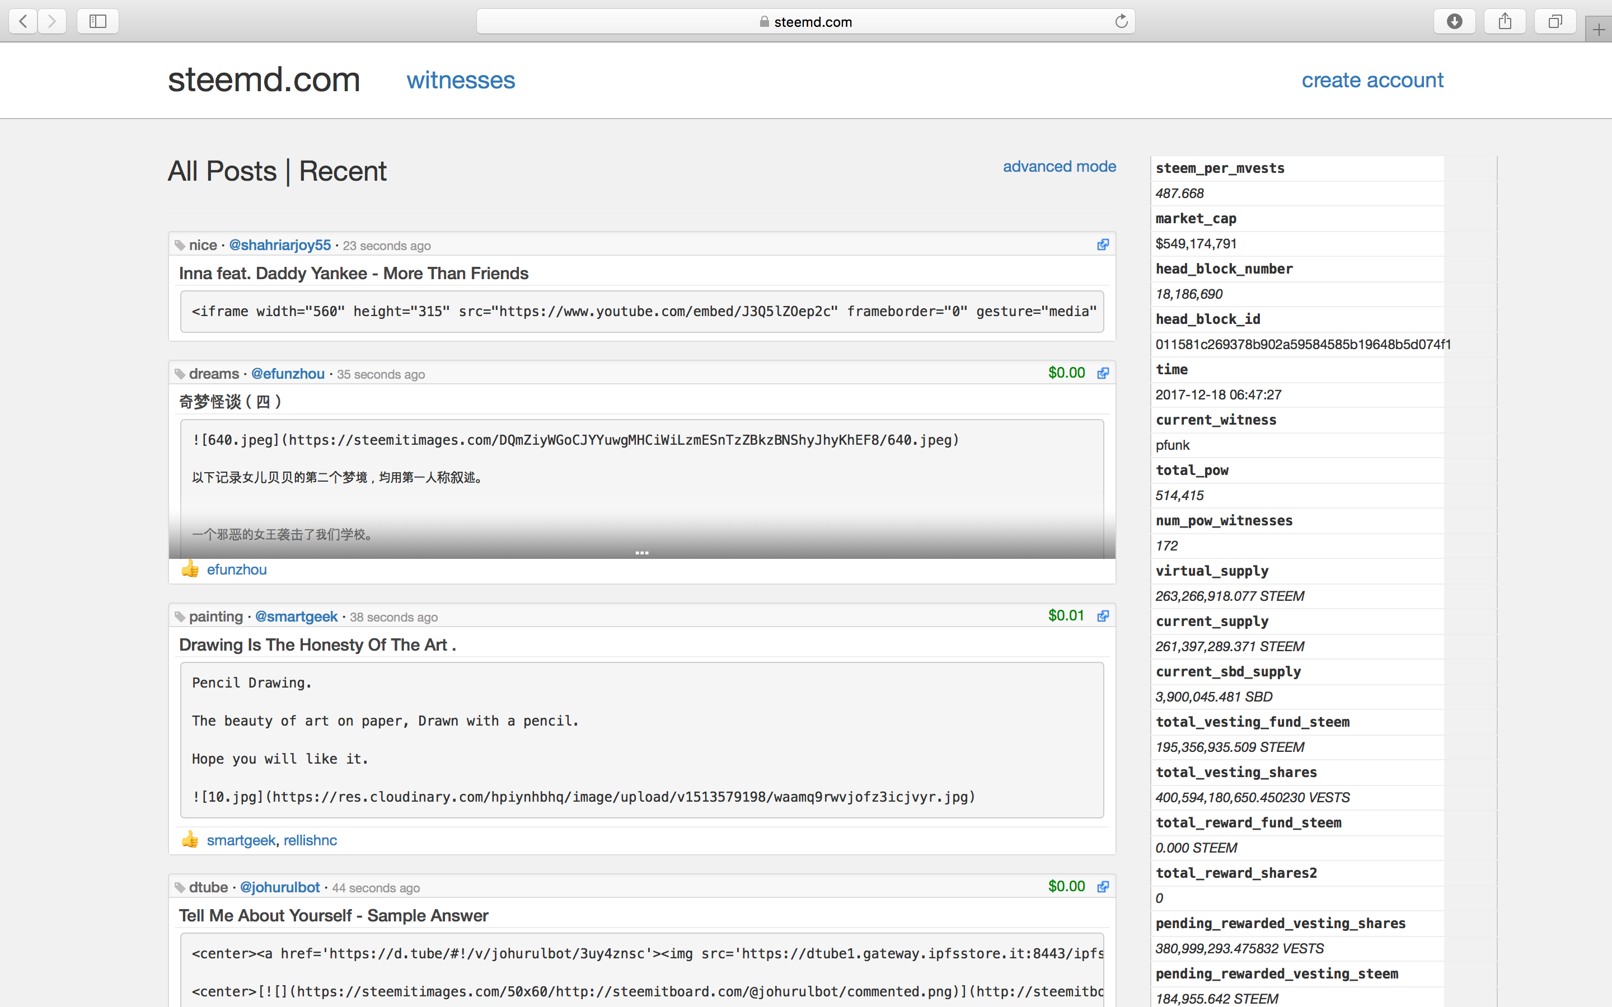1612x1007 pixels.
Task: Open @smartgeek author profile
Action: (297, 617)
